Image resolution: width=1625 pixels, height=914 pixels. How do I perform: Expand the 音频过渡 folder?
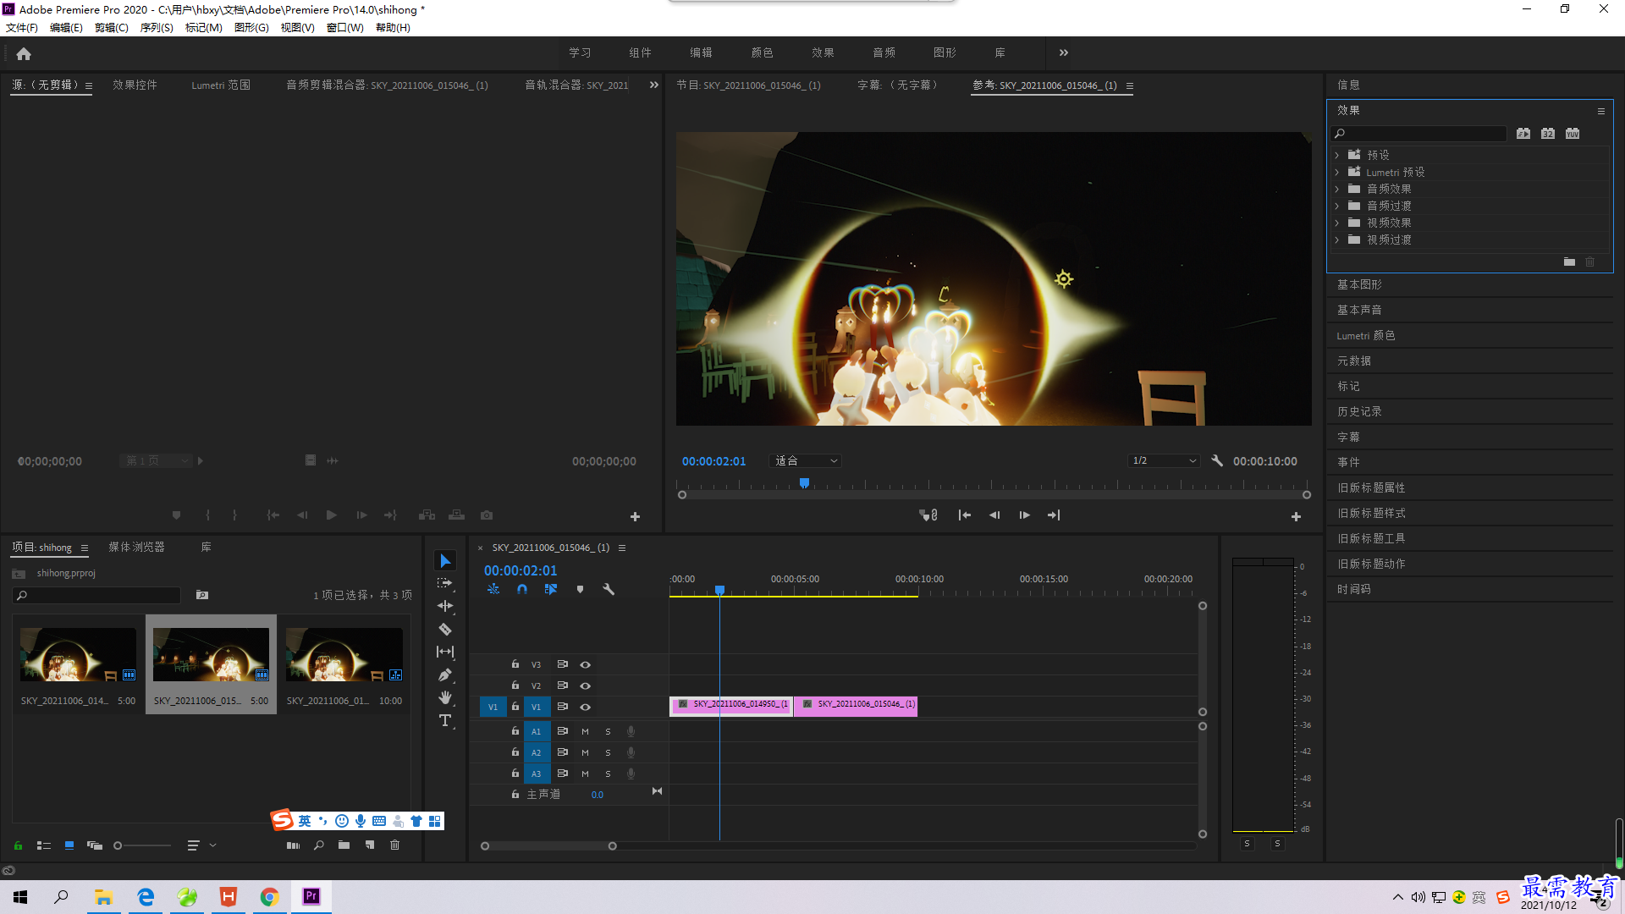[1337, 206]
